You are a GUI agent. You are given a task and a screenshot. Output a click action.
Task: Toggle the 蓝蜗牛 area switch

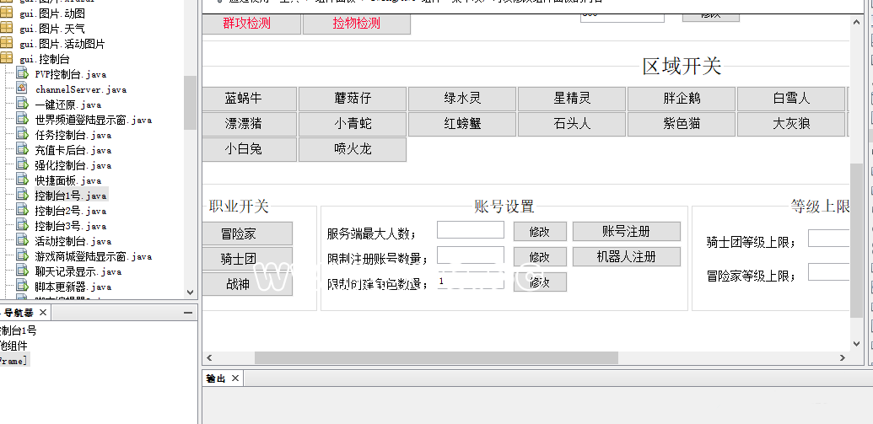tap(243, 99)
